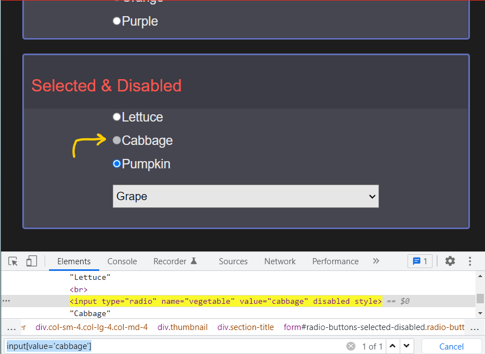Open the issues counter badge
The image size is (485, 354).
click(420, 261)
